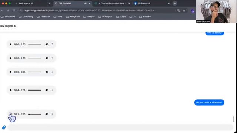Open the Apple bookmarks folder
Image resolution: width=237 pixels, height=133 pixels.
tap(121, 17)
